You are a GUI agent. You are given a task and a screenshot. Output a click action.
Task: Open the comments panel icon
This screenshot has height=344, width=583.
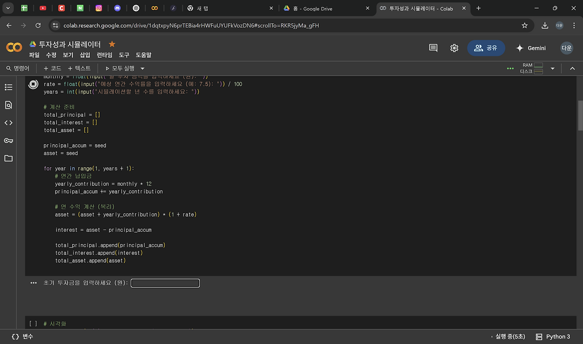[x=433, y=48]
